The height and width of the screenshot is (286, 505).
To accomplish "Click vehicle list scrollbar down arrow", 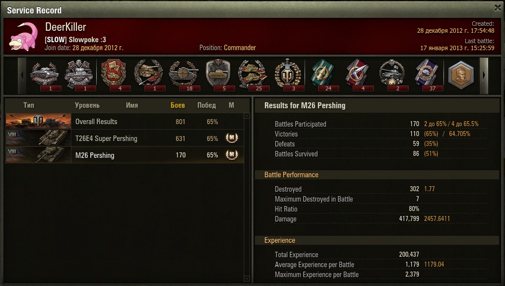I will click(247, 278).
